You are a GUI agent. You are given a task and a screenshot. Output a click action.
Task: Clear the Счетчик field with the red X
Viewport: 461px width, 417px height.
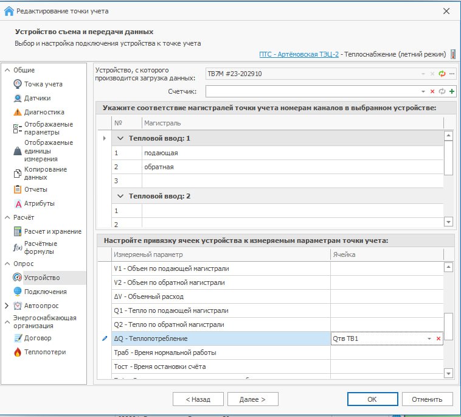point(432,91)
